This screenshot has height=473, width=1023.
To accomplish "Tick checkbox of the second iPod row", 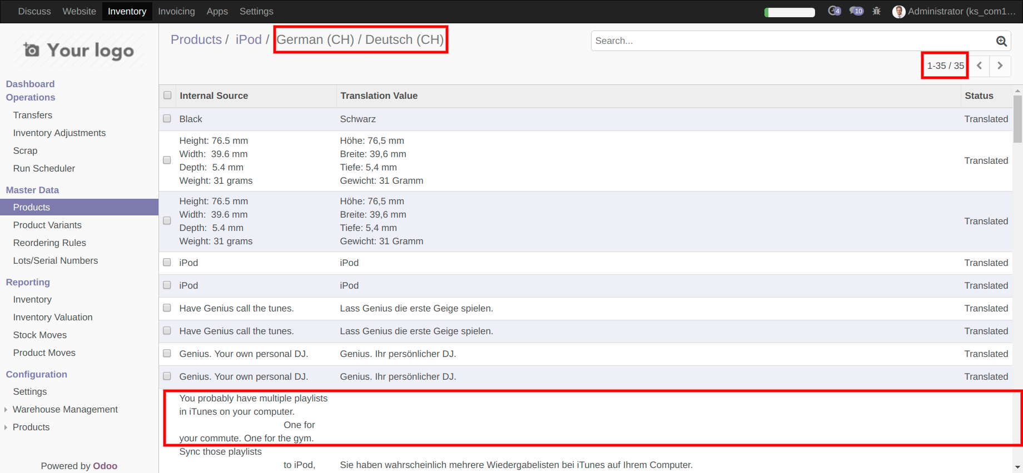I will coord(167,285).
